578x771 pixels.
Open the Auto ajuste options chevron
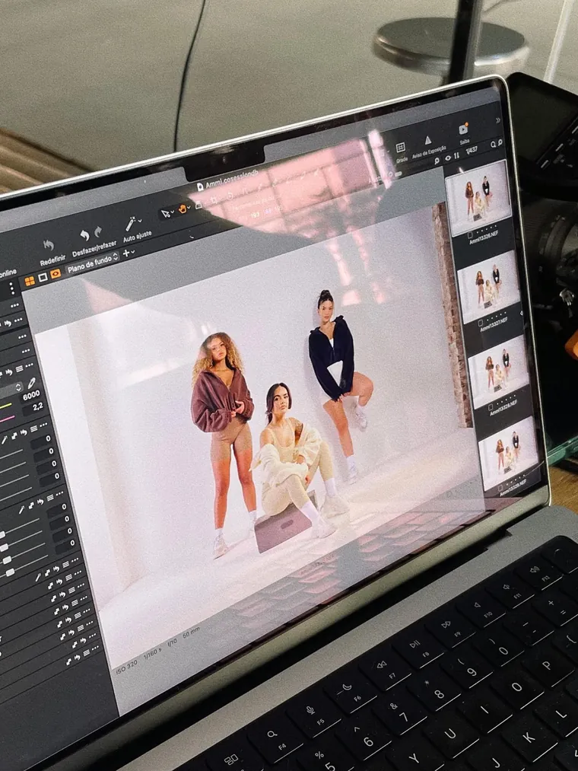click(x=140, y=221)
